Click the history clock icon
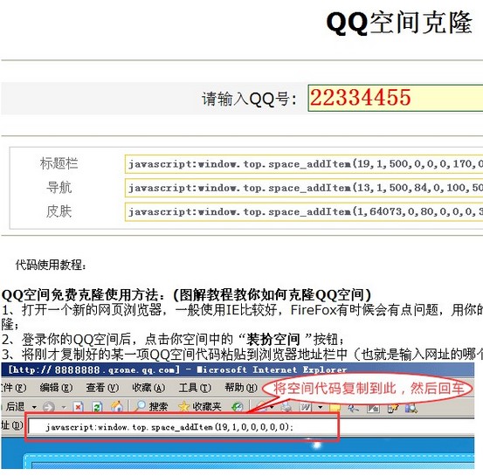The width and height of the screenshot is (483, 476). point(238,407)
